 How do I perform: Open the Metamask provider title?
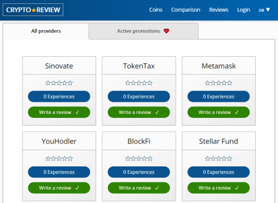point(219,66)
